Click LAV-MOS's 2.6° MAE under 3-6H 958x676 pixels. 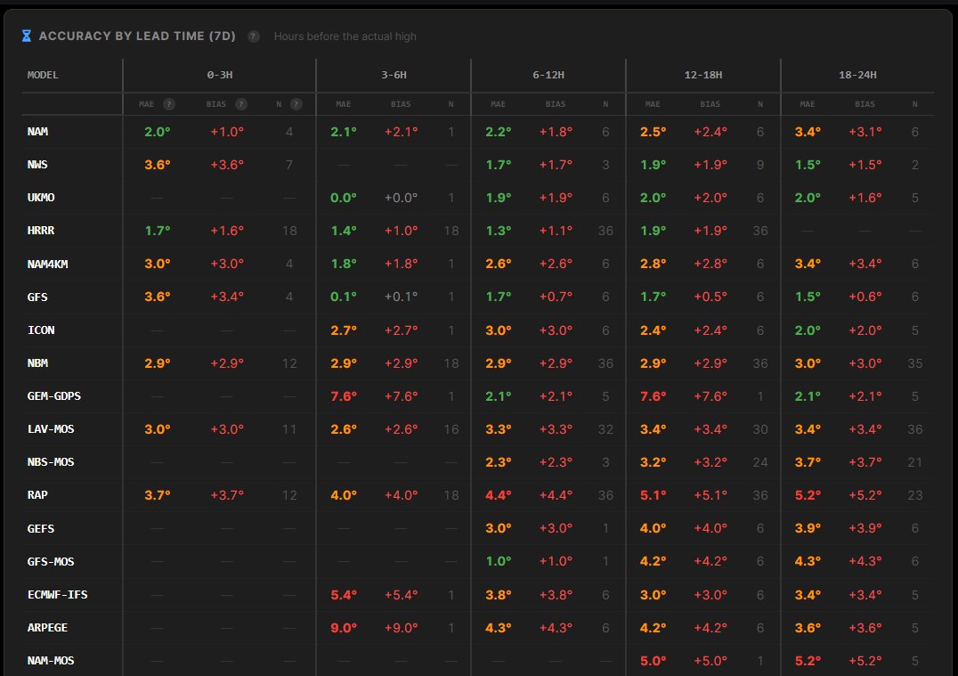tap(344, 429)
